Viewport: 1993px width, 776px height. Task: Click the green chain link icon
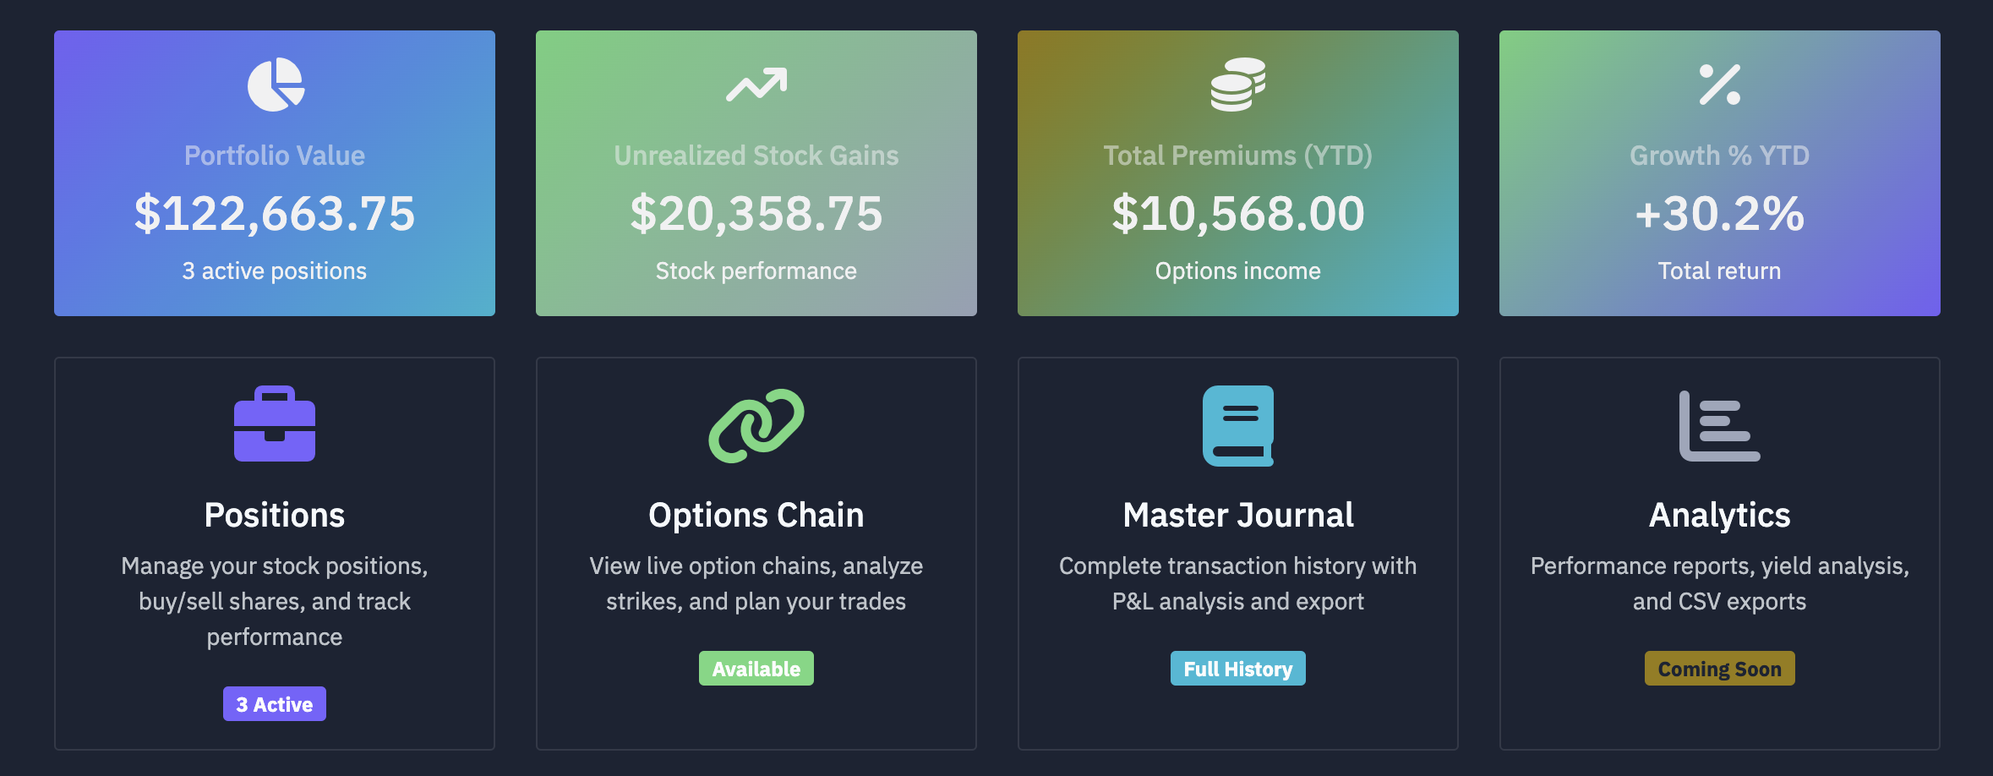point(756,427)
